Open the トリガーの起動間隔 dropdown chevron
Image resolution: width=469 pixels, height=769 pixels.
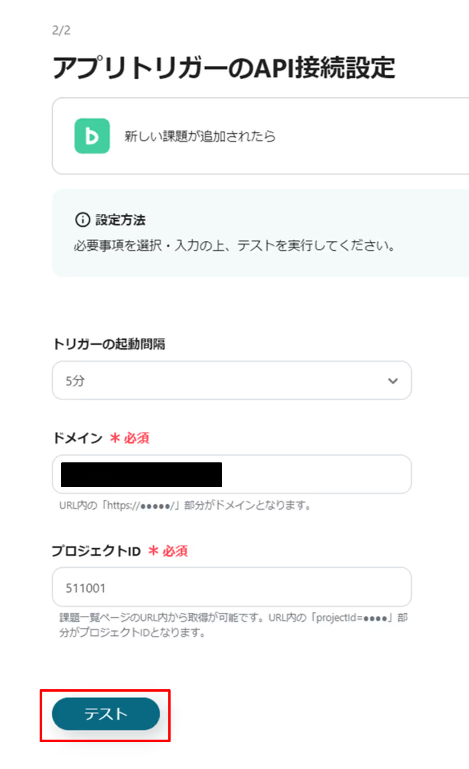[x=393, y=381]
